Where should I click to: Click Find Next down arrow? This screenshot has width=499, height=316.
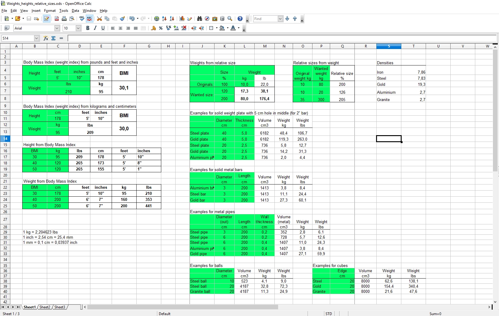coord(287,19)
